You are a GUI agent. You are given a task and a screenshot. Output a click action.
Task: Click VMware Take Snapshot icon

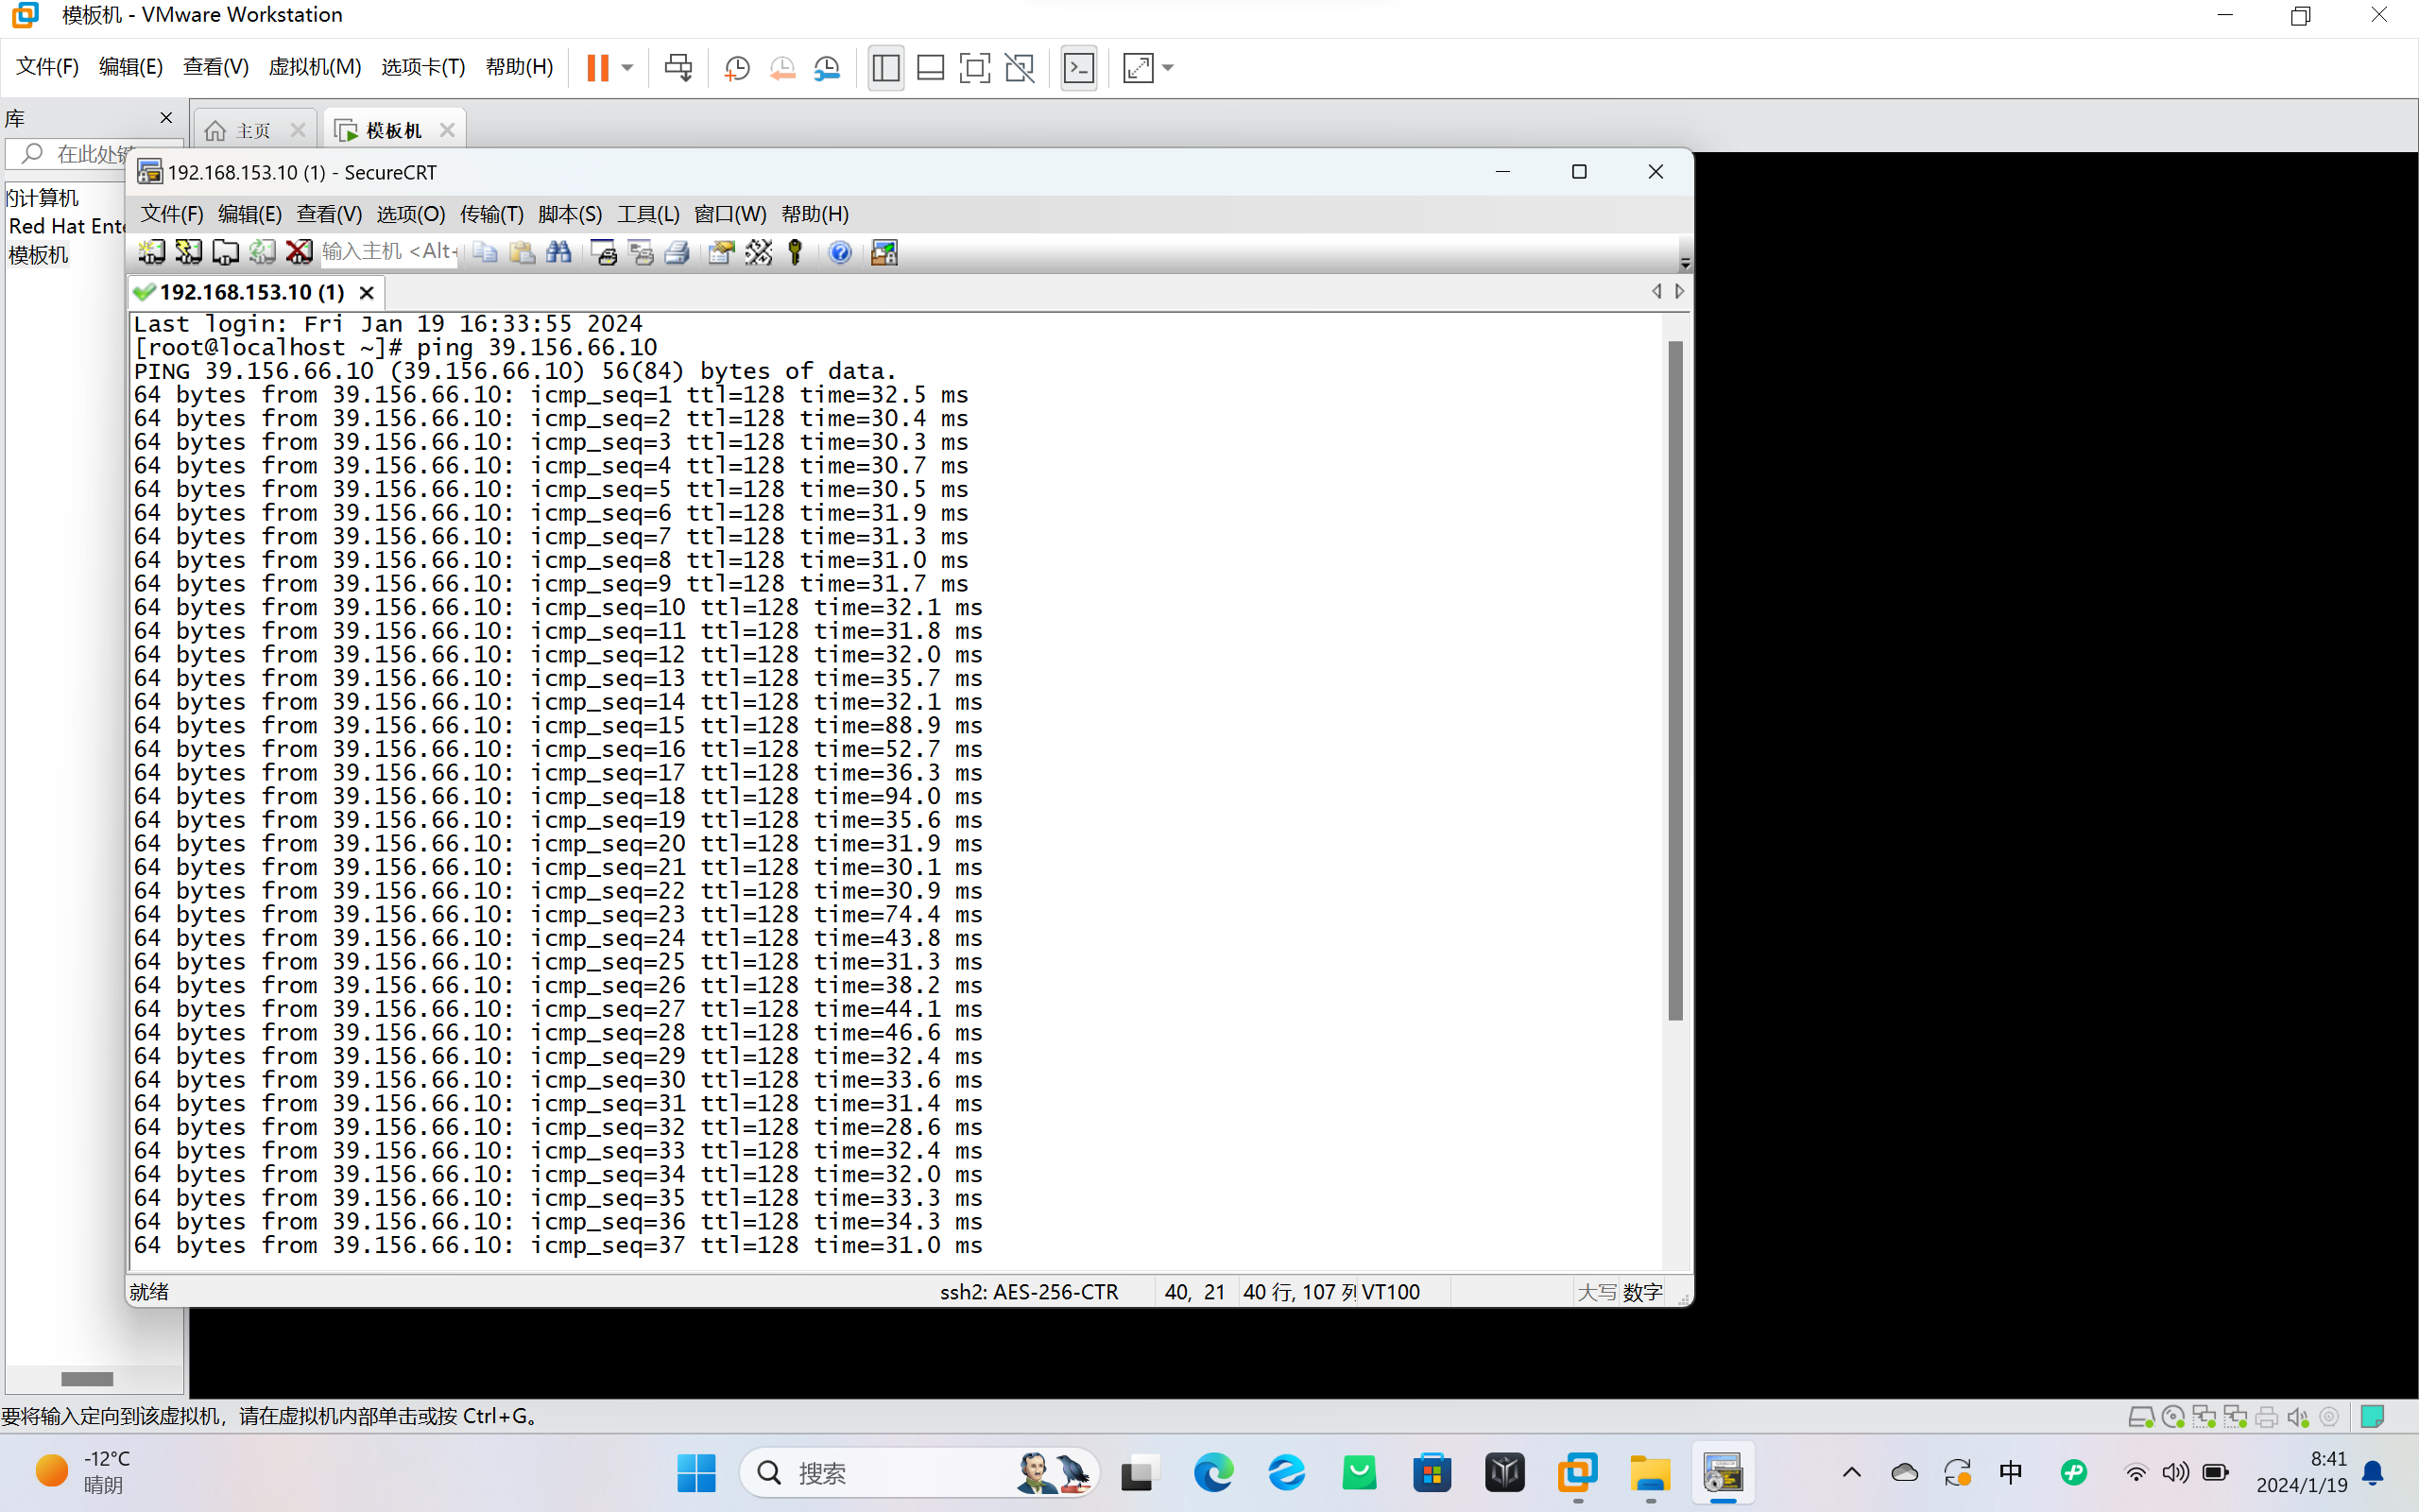tap(737, 68)
